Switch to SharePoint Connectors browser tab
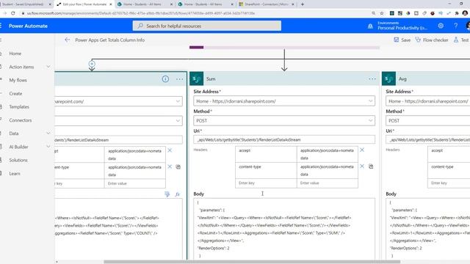The width and height of the screenshot is (470, 264). point(266,4)
